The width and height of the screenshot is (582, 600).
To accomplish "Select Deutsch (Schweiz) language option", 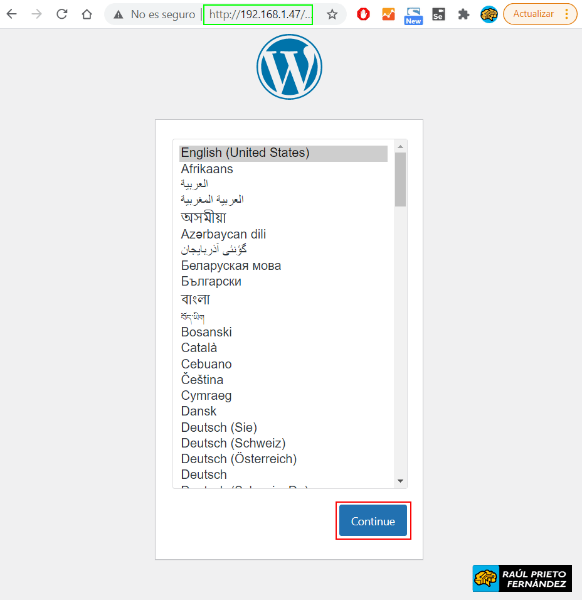I will [233, 443].
